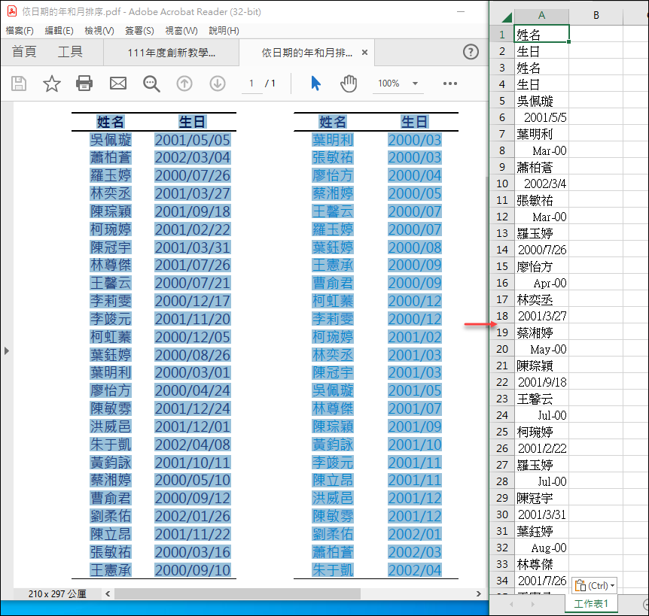649x616 pixels.
Task: Switch to the 111年度創新教學 tab
Action: click(172, 53)
